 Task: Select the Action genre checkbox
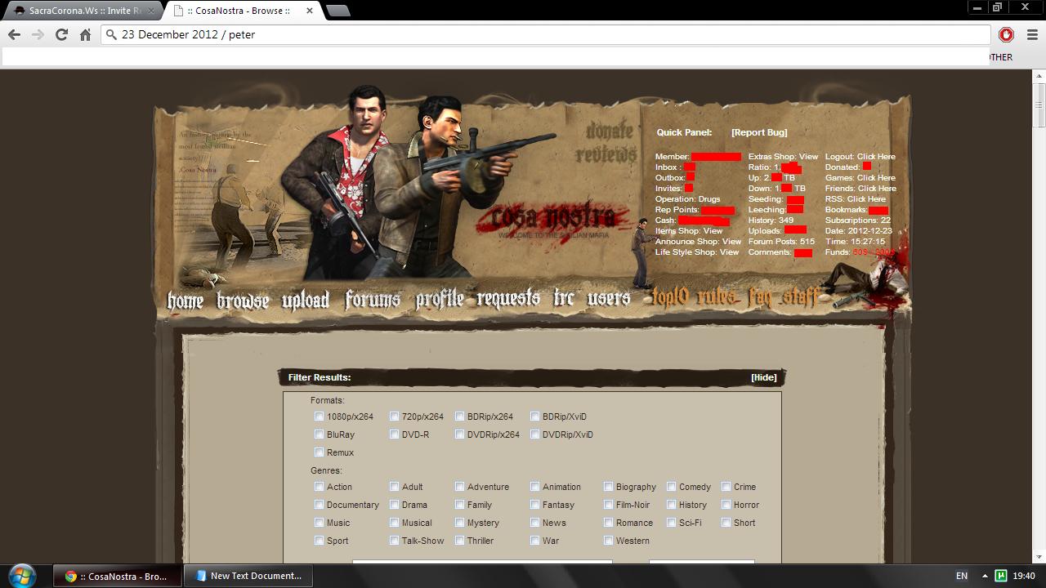(x=320, y=487)
